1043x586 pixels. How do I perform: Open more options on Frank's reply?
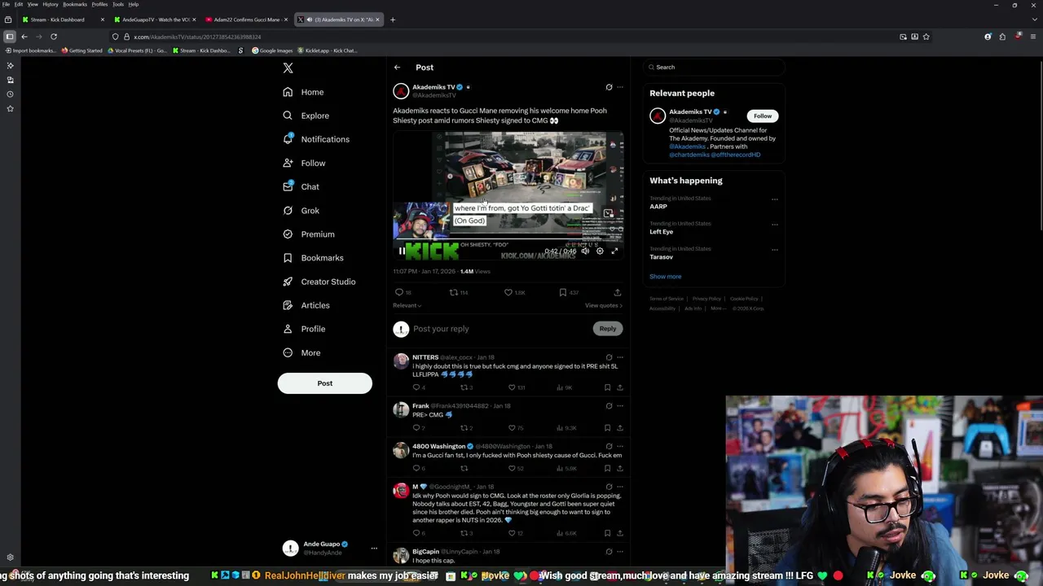[x=619, y=405]
